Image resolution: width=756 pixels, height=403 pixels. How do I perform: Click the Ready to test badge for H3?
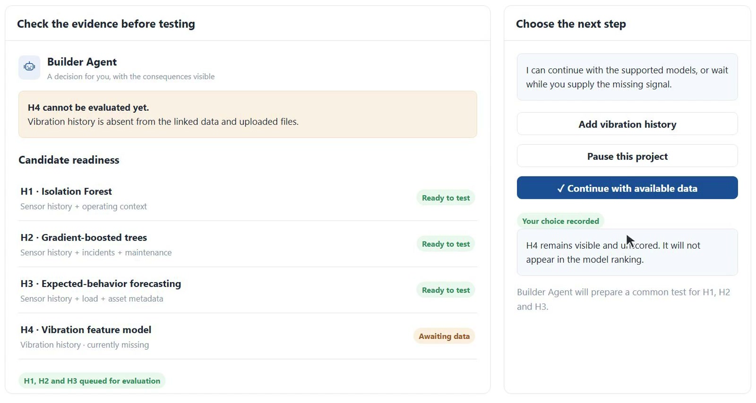(x=446, y=290)
